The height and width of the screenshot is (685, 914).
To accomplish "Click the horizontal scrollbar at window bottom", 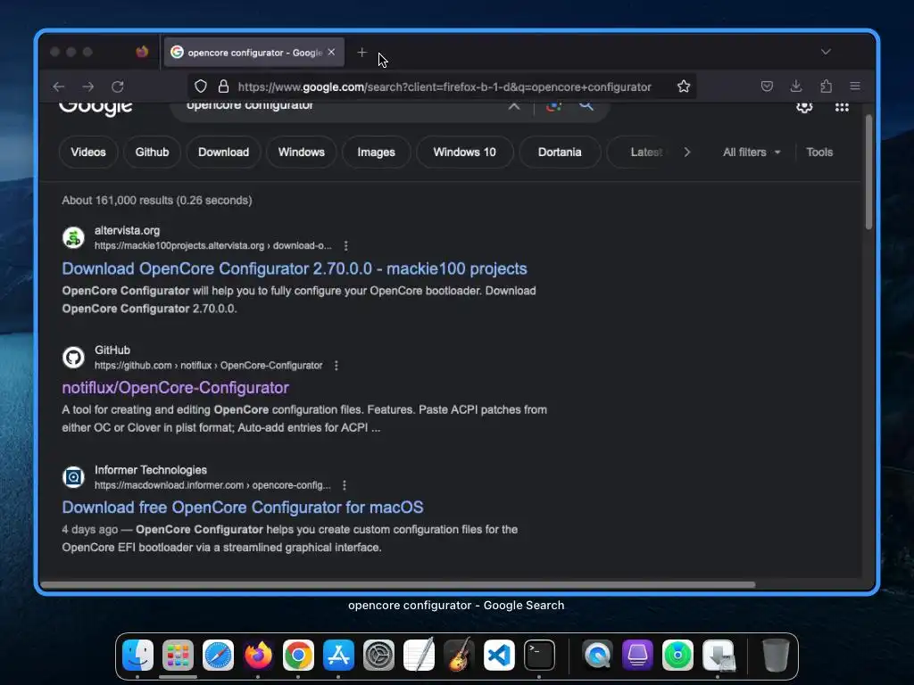I will [x=397, y=584].
